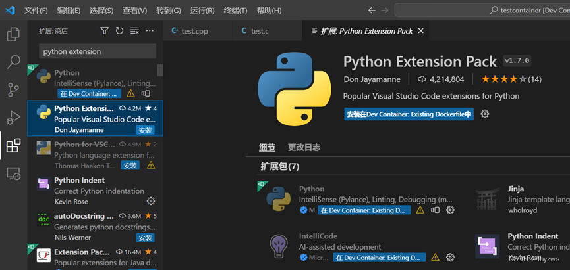
Task: Click 在 Dev Container button on pack's Python
Action: 364,210
